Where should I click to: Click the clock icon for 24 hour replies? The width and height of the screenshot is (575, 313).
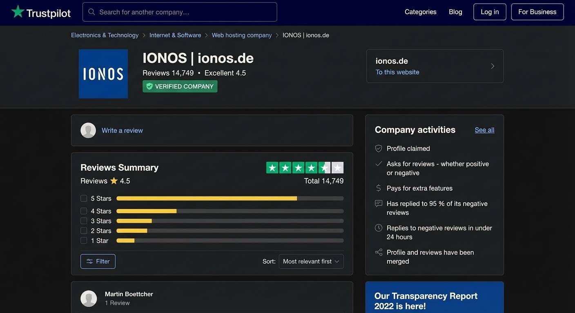pyautogui.click(x=378, y=227)
